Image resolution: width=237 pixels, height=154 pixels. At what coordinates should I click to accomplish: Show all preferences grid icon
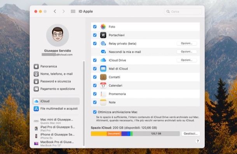coord(73,11)
